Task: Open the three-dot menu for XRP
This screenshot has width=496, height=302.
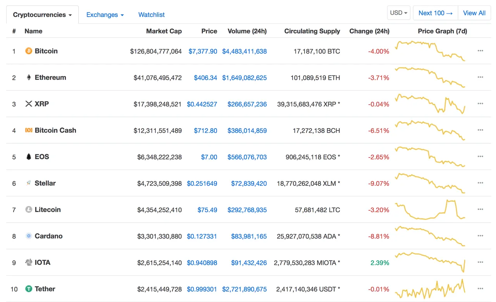Action: click(480, 103)
